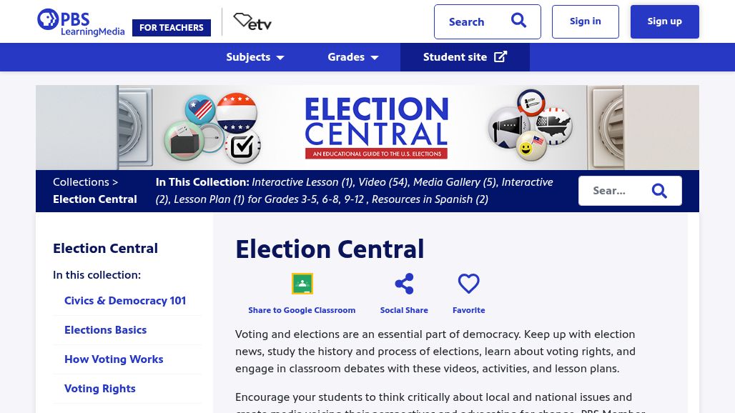Click the Google Classroom share icon
Screen dimensions: 735x413
click(x=302, y=284)
